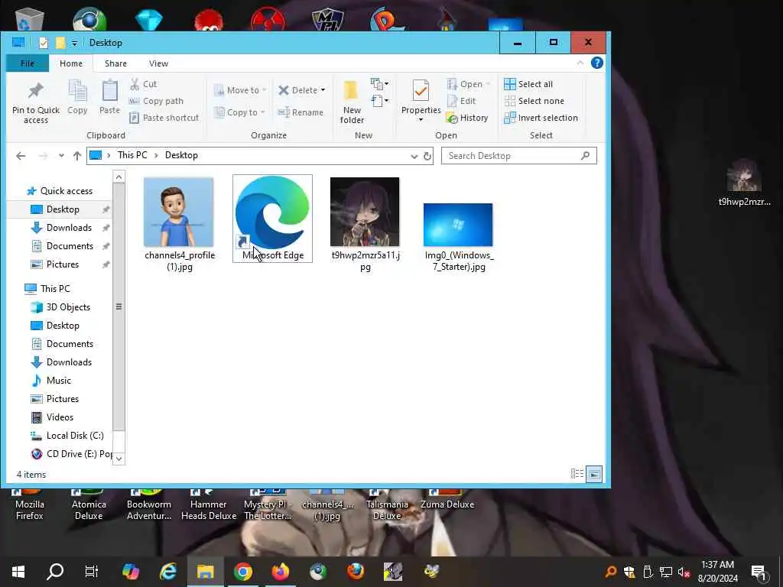Image resolution: width=783 pixels, height=587 pixels.
Task: Collapse the ribbon with chevron
Action: point(580,63)
